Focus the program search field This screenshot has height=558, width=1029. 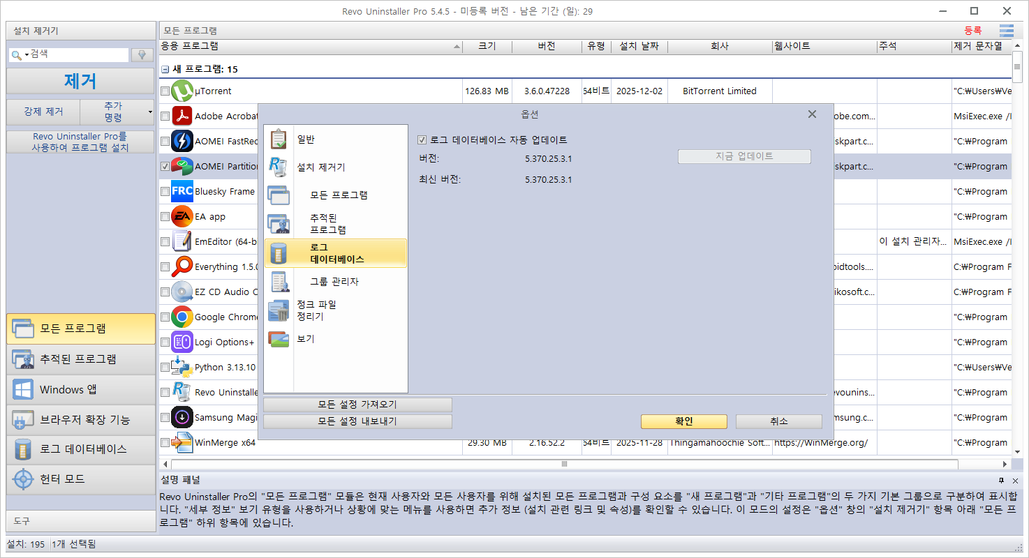(x=78, y=54)
